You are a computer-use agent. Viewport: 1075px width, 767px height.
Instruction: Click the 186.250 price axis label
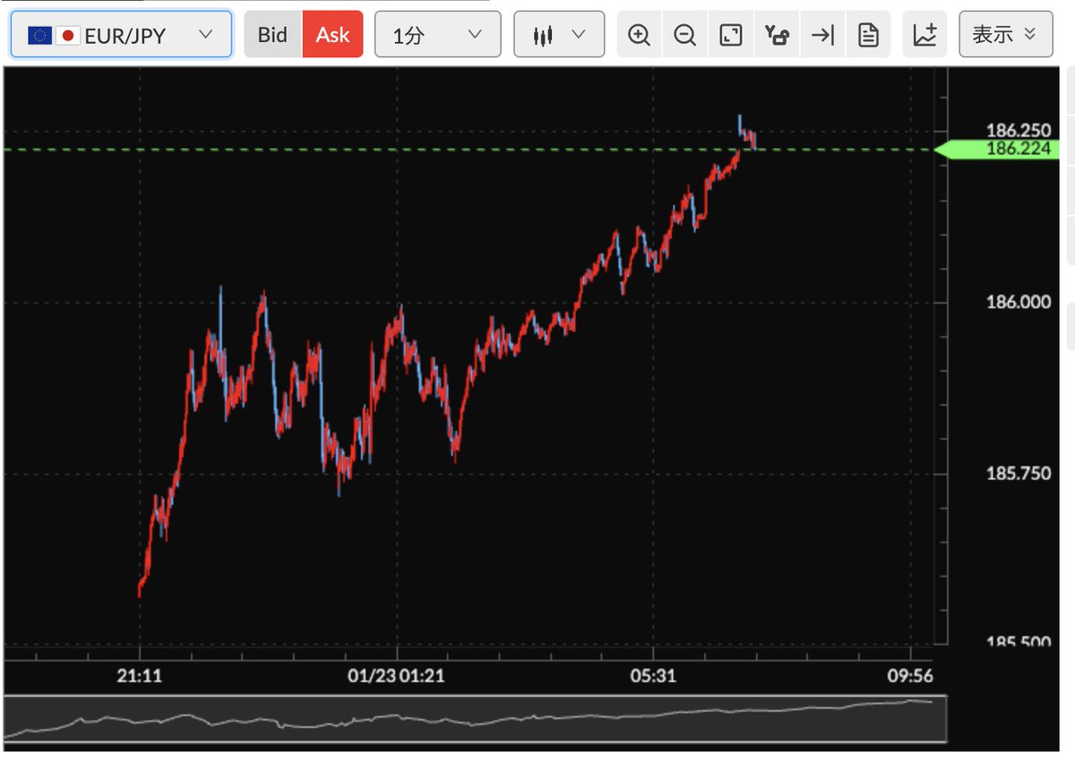point(1019,131)
